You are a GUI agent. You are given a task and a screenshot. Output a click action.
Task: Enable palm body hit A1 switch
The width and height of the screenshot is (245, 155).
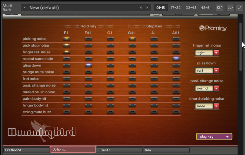154,99
